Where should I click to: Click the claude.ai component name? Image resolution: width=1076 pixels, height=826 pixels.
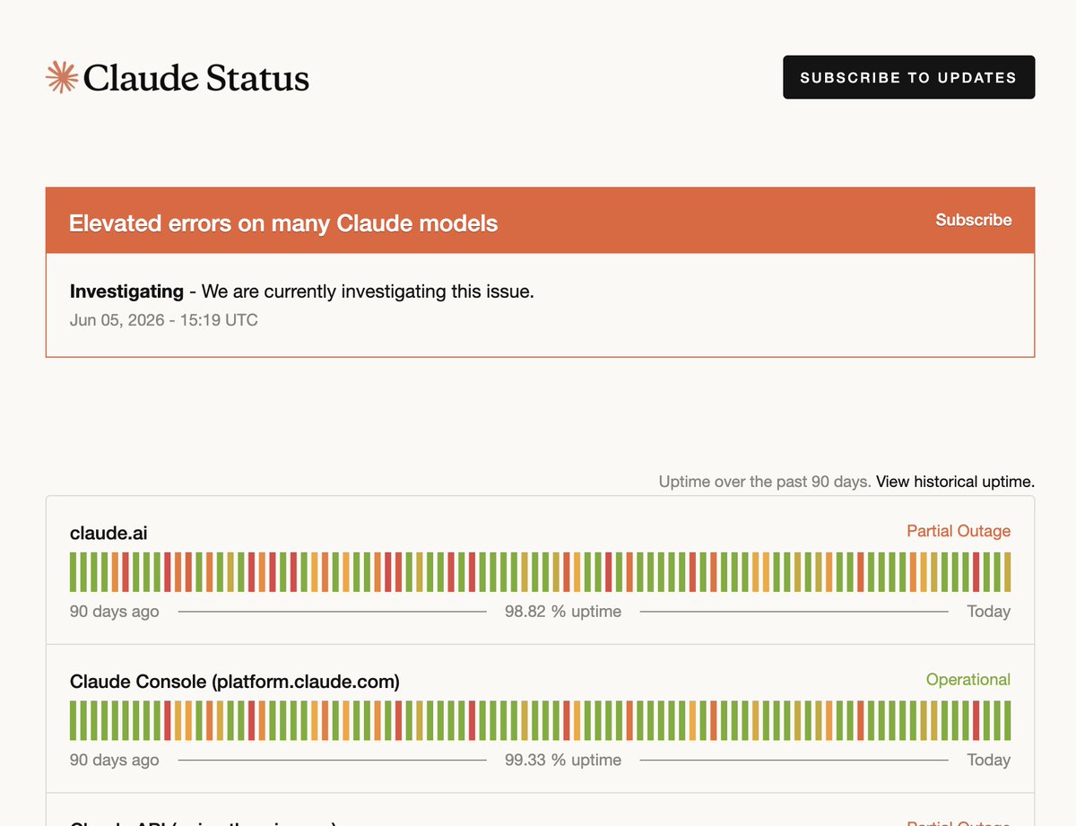108,533
